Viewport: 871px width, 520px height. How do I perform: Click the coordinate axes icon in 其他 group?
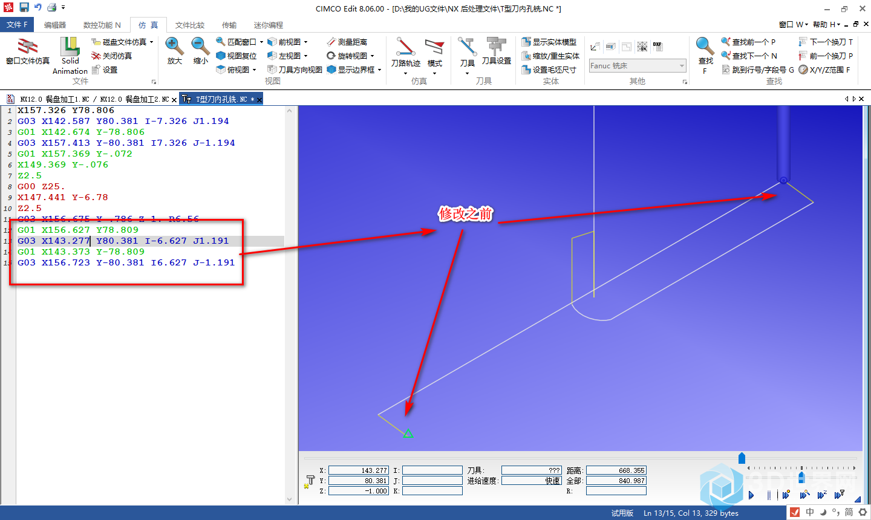pyautogui.click(x=595, y=47)
